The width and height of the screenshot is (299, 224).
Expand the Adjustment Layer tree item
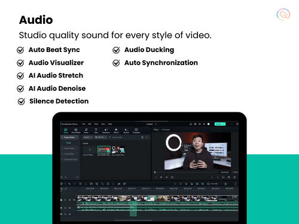(x=62, y=159)
